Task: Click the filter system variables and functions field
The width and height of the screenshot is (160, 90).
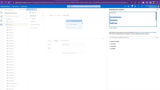Action: point(132,37)
